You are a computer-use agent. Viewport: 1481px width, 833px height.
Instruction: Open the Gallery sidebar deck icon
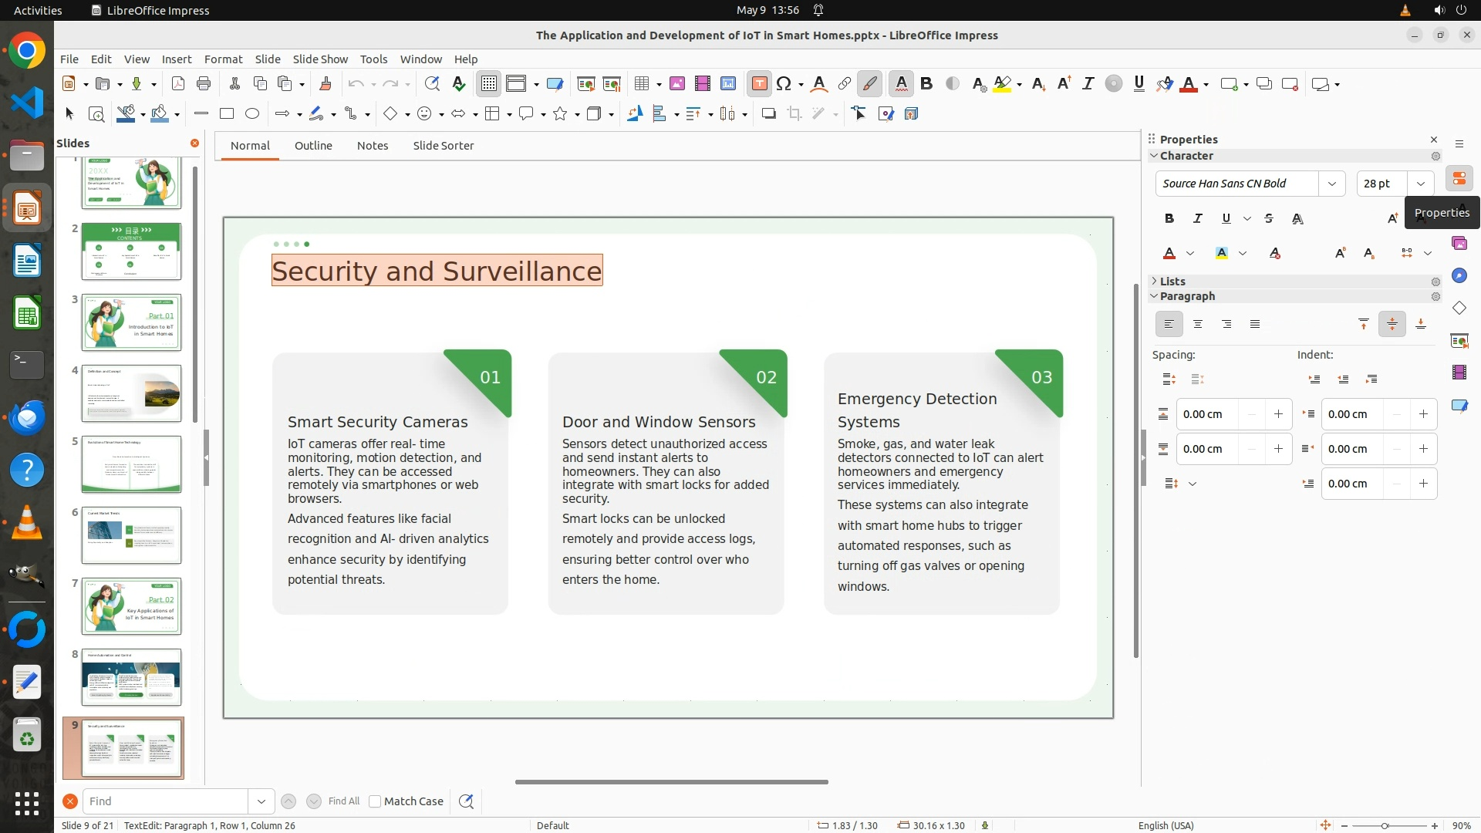click(x=1459, y=244)
